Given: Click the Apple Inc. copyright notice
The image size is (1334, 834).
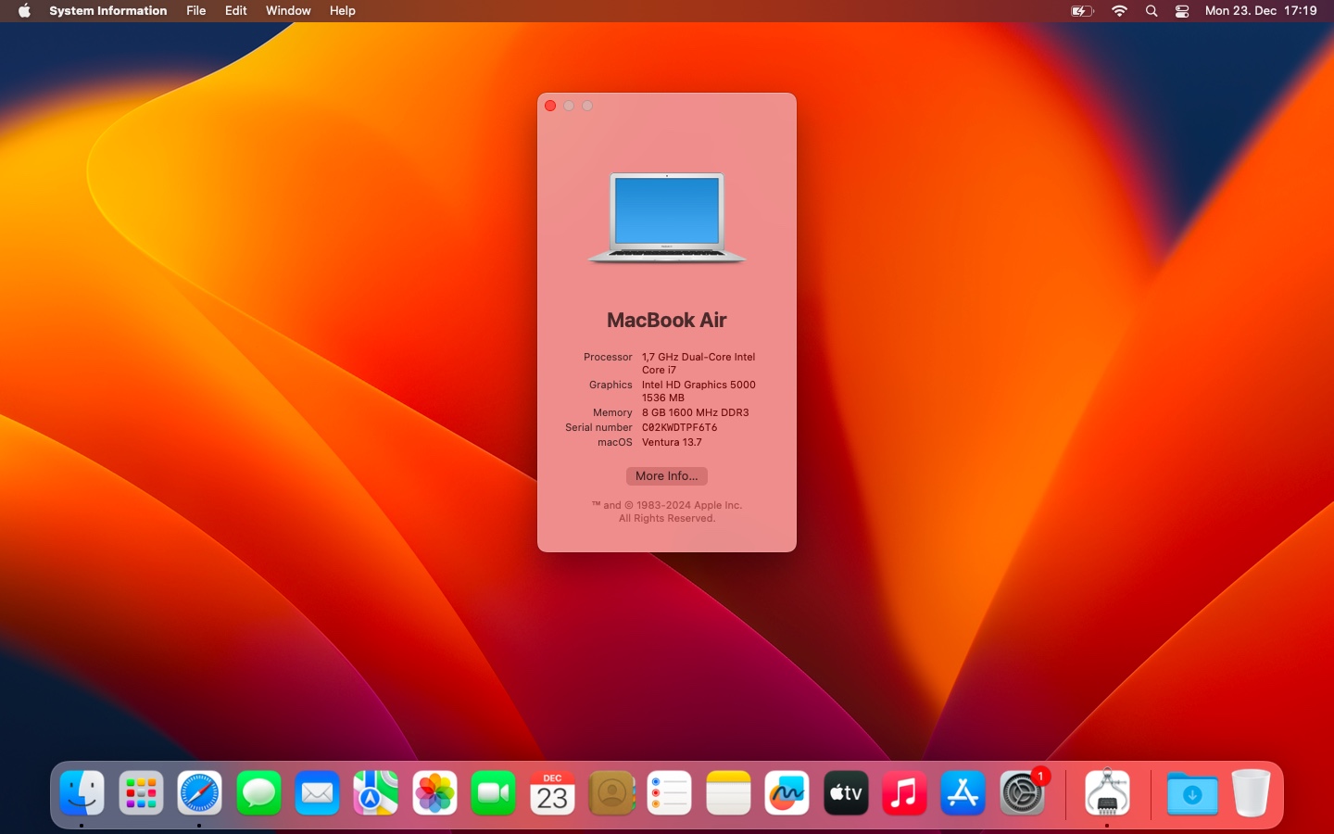Looking at the screenshot, I should (667, 512).
